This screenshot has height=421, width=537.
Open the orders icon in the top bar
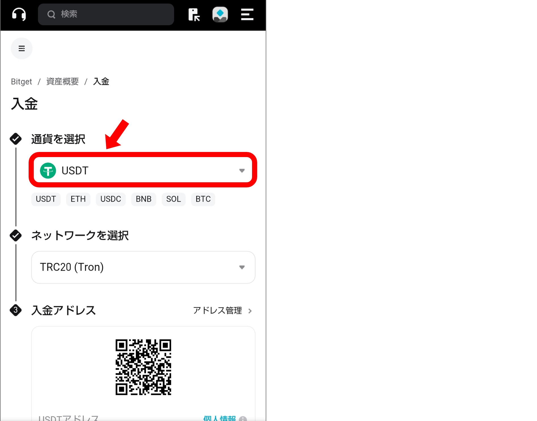click(x=194, y=15)
